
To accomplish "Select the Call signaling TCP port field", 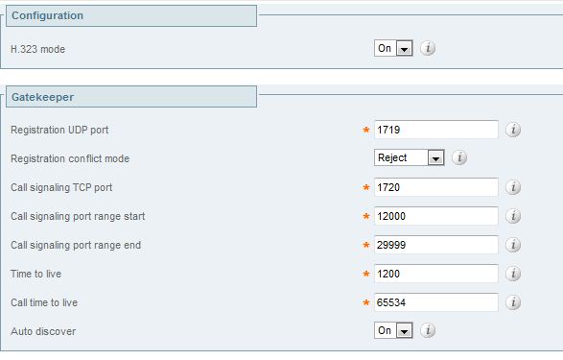I will [435, 187].
